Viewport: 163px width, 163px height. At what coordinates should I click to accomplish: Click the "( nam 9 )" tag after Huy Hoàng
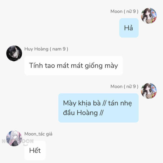pyautogui.click(x=59, y=49)
